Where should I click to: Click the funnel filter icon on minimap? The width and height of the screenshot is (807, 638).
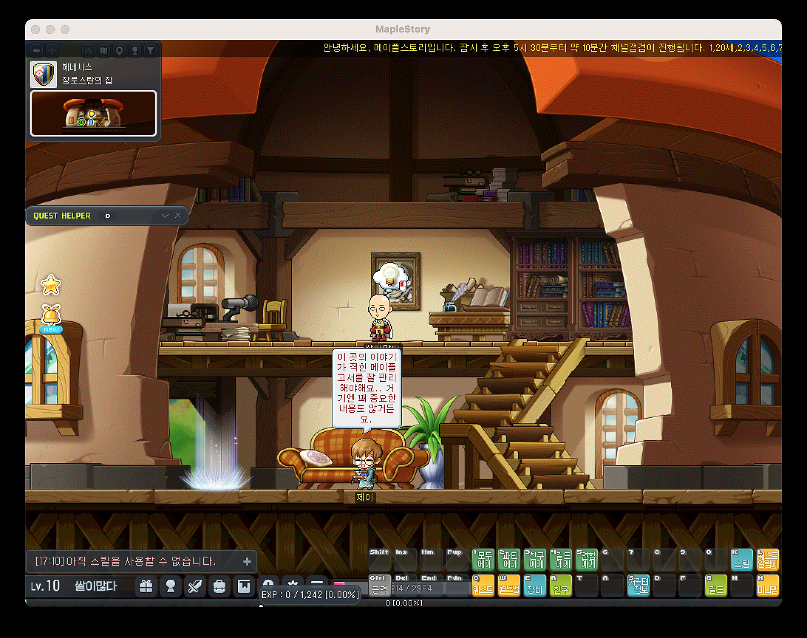[x=150, y=51]
